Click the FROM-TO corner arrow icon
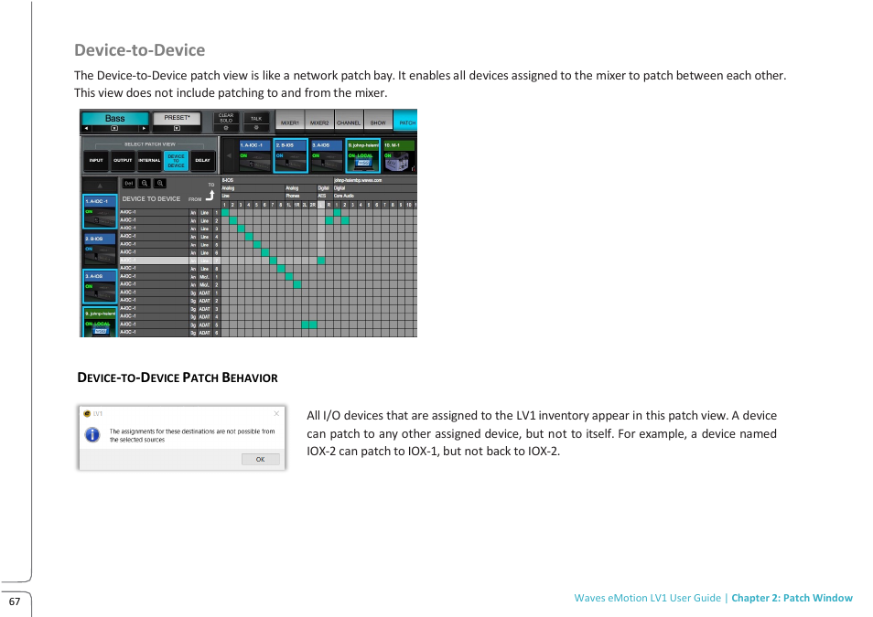The height and width of the screenshot is (617, 873). click(x=210, y=196)
